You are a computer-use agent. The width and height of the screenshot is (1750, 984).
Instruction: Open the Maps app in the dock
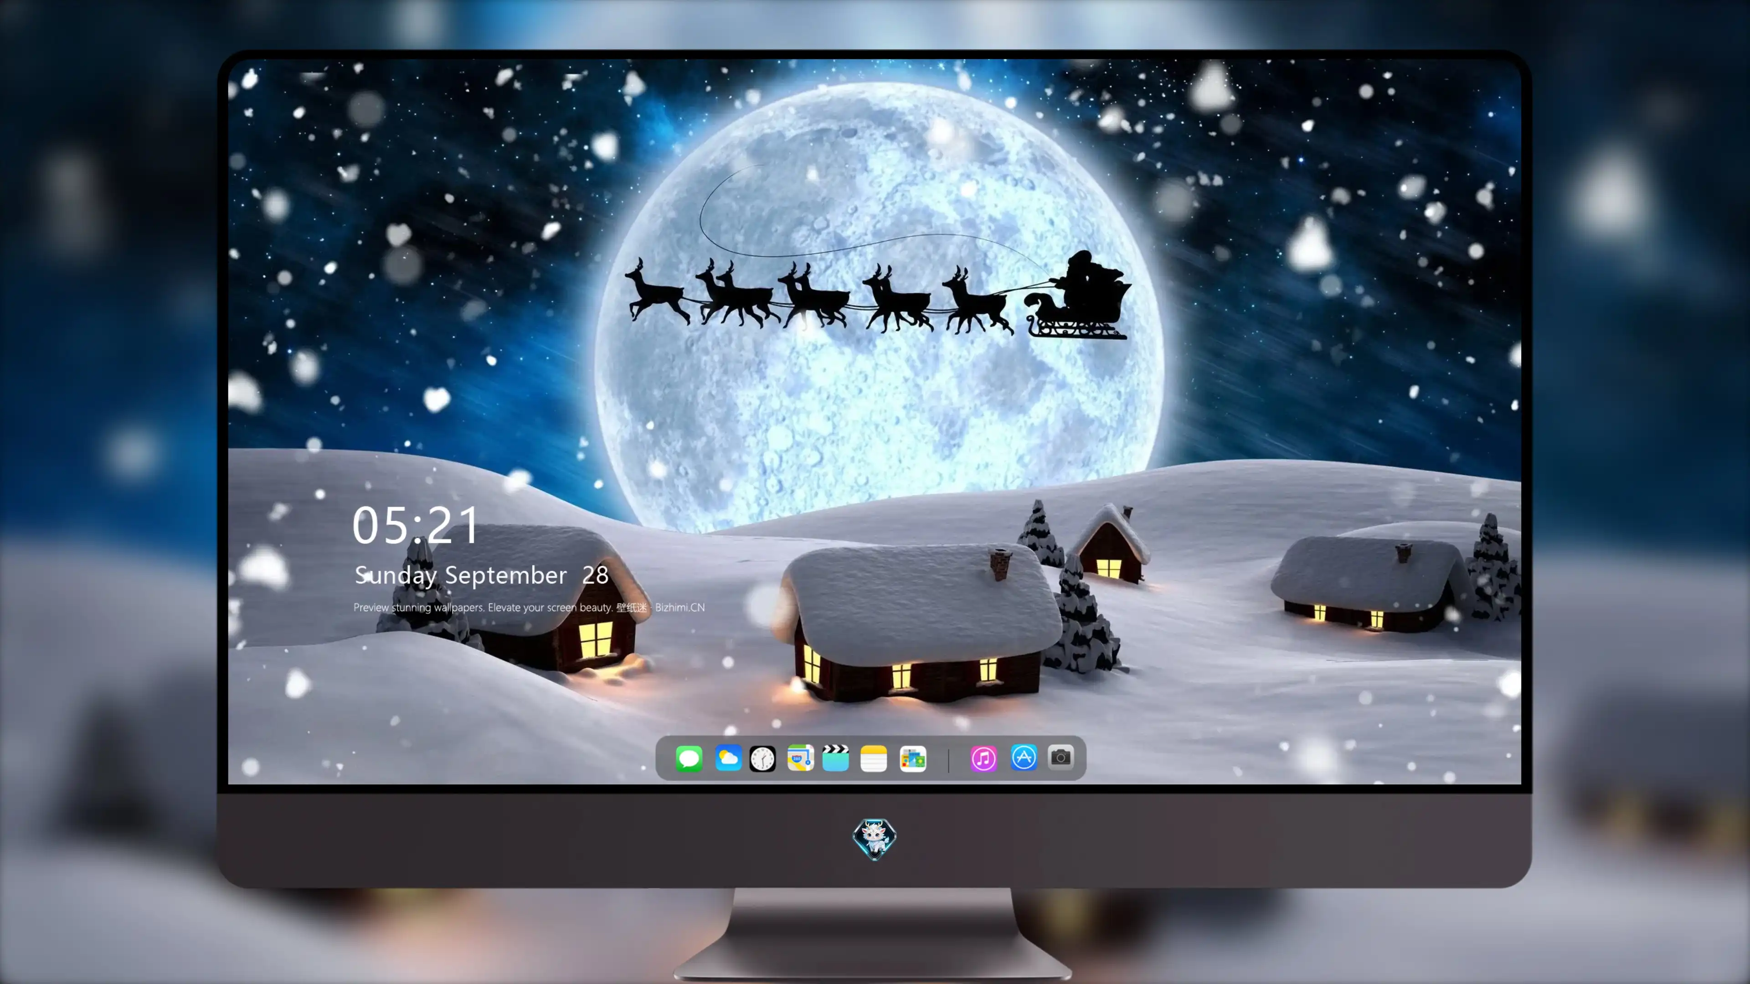800,758
